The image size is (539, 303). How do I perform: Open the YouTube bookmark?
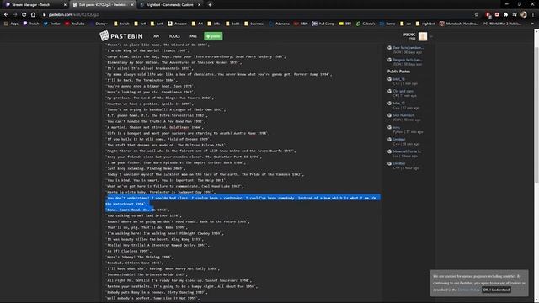pyautogui.click(x=75, y=24)
